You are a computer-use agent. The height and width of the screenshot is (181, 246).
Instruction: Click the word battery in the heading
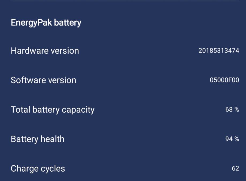(68, 23)
